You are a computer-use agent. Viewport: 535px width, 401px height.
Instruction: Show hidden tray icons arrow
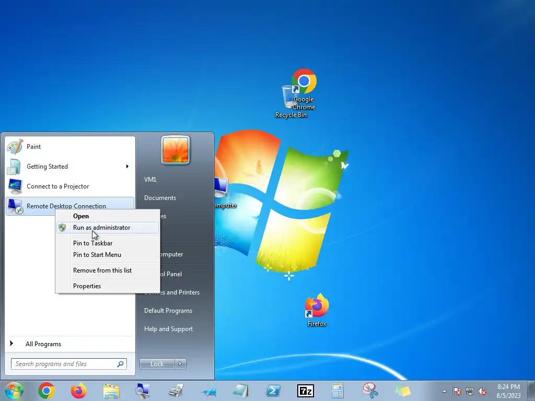tap(444, 391)
